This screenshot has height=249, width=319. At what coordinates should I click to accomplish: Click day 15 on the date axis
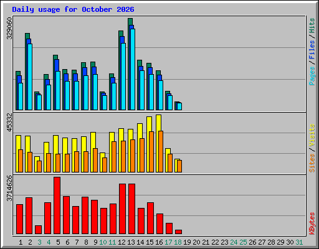tap(150, 242)
